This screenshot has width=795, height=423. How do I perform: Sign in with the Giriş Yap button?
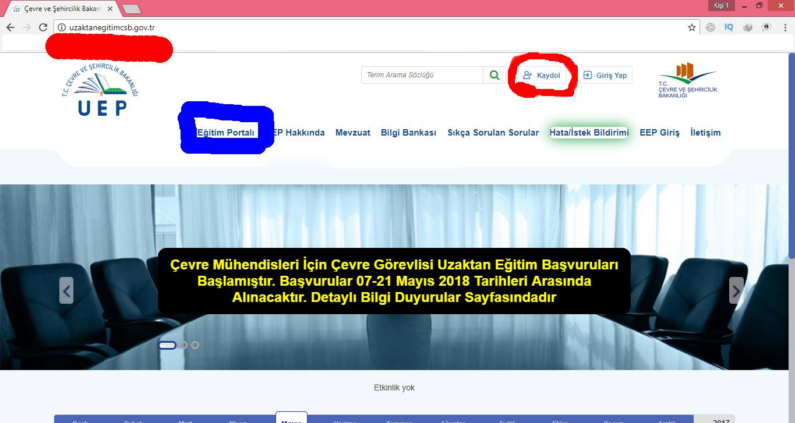pyautogui.click(x=605, y=75)
